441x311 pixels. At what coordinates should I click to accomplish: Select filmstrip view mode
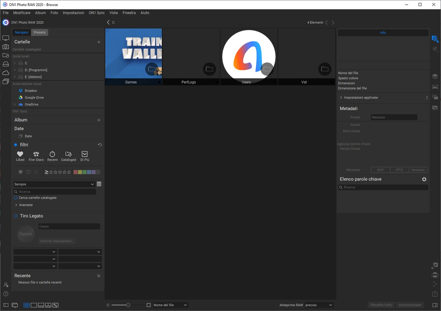click(41, 305)
